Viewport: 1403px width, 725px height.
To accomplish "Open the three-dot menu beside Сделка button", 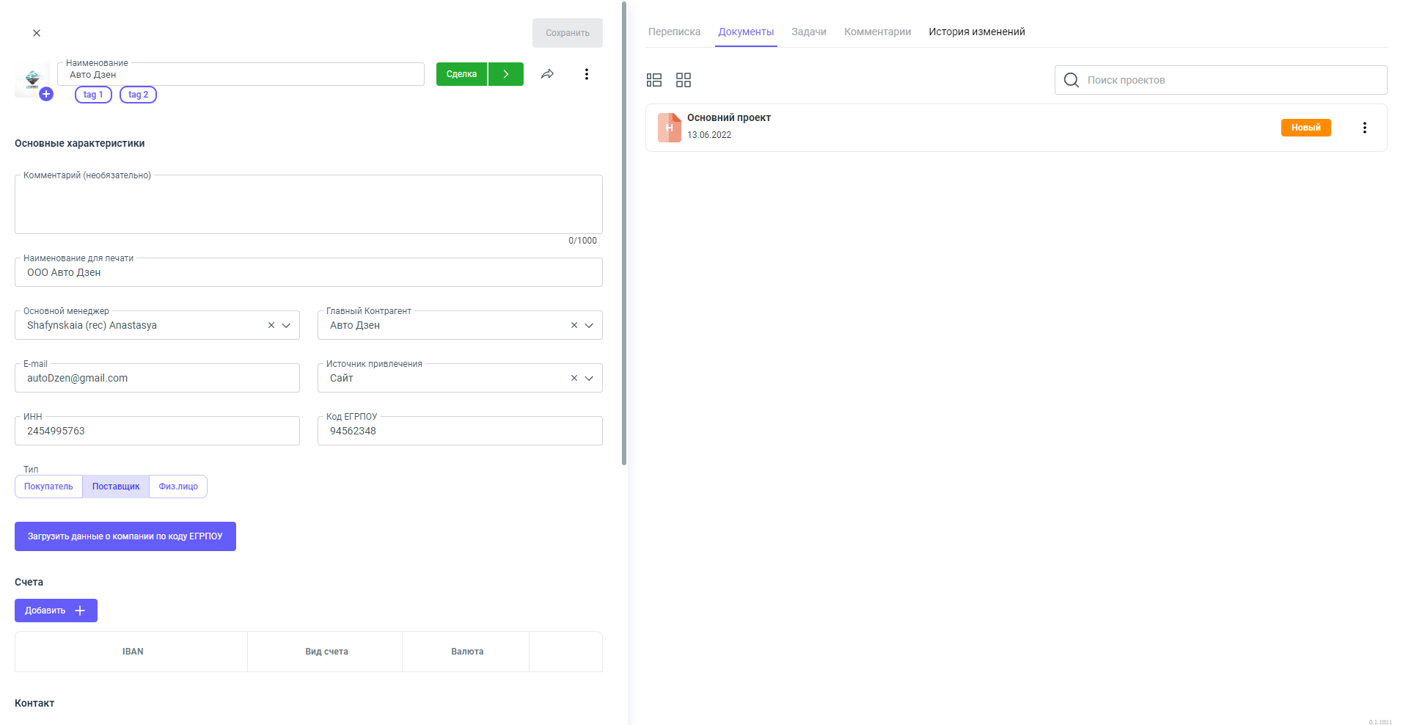I will coord(586,74).
